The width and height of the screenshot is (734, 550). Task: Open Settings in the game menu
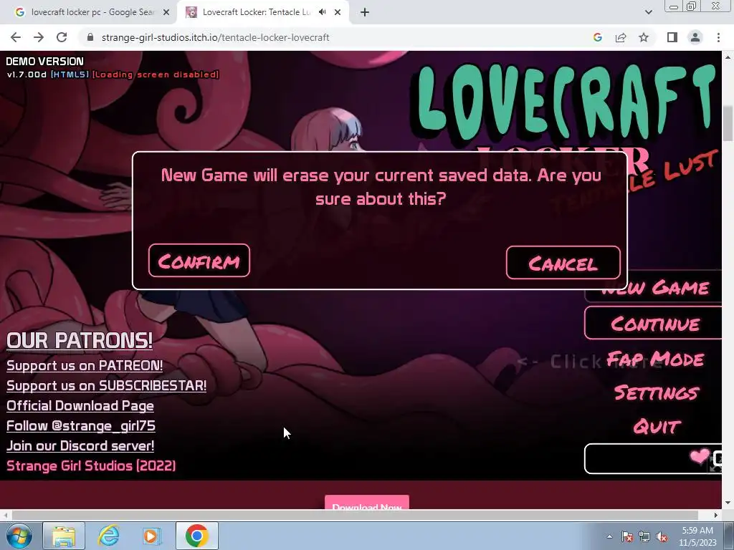(x=657, y=392)
